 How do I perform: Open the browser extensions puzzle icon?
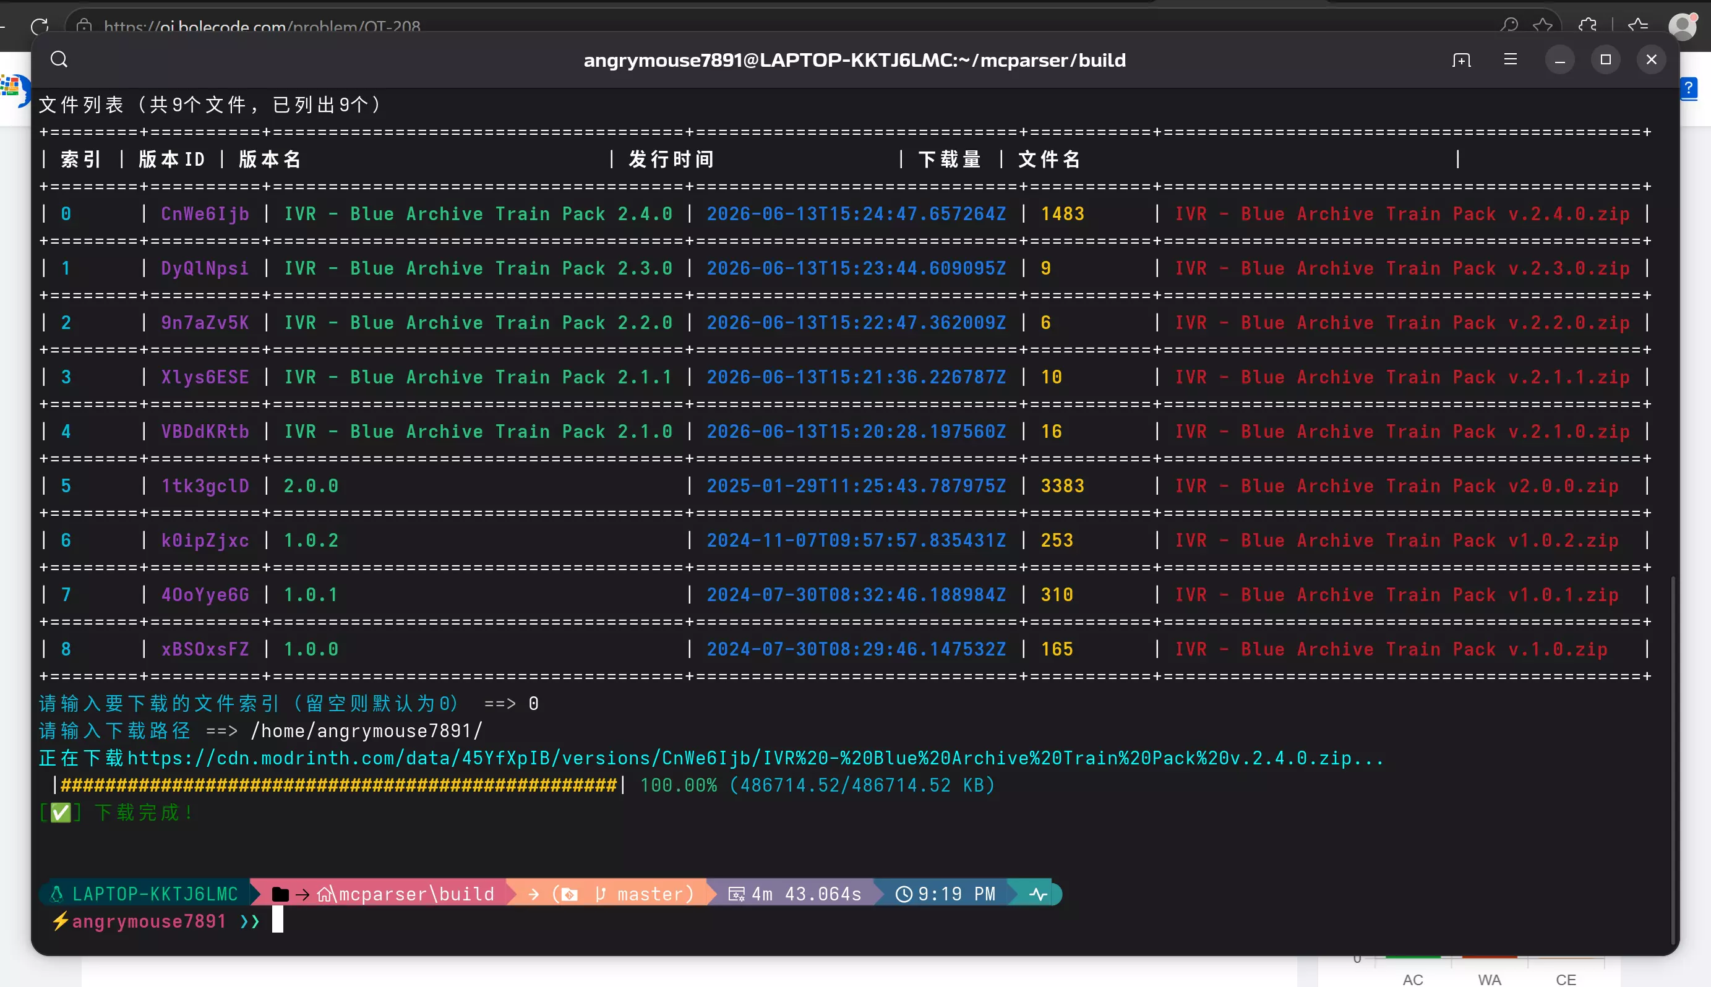[x=1588, y=26]
